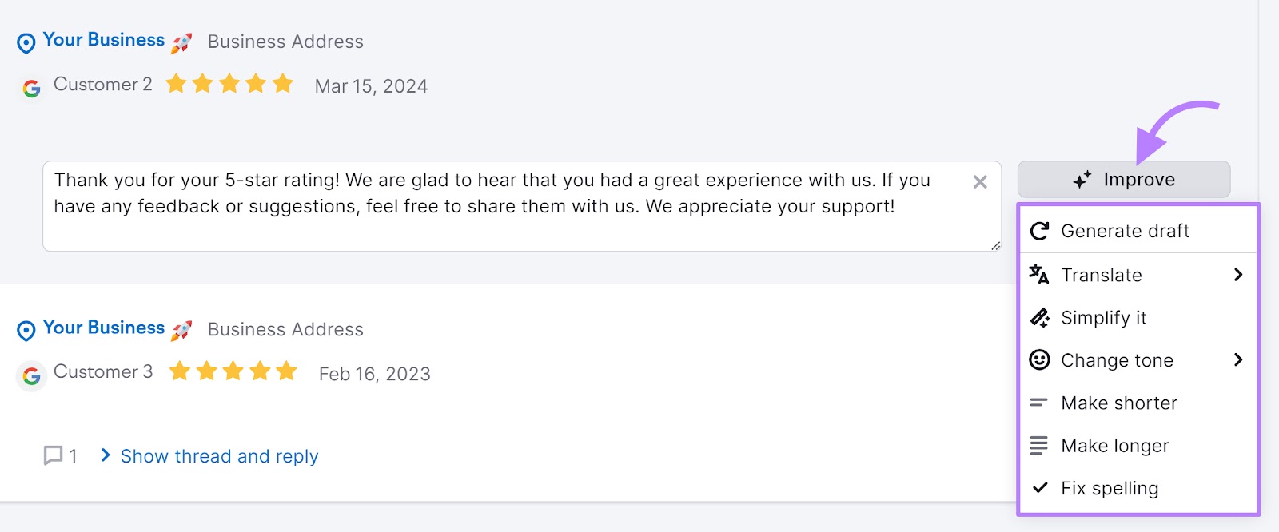Expand the Translate submenu
This screenshot has width=1279, height=532.
click(x=1237, y=275)
